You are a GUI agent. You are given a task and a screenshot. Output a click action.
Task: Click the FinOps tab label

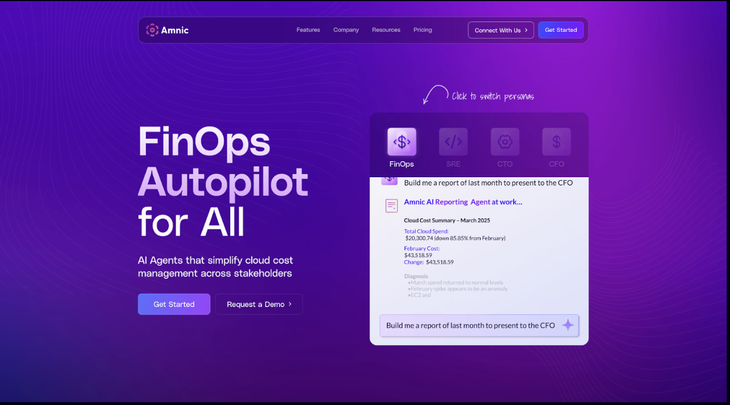click(x=402, y=164)
